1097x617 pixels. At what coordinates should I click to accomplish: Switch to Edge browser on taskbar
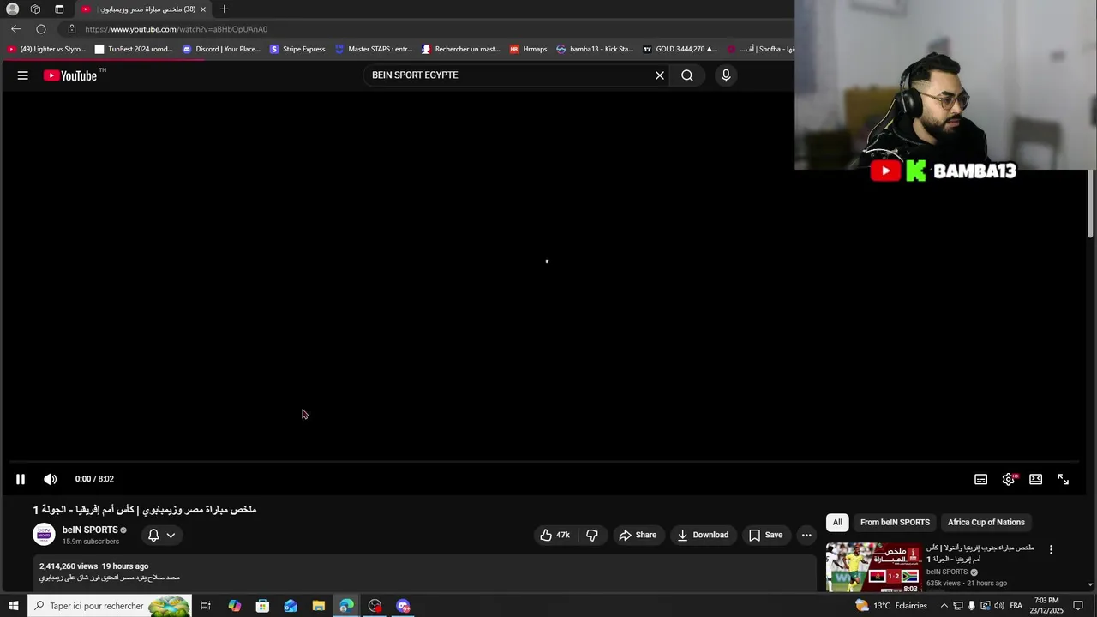tap(346, 606)
